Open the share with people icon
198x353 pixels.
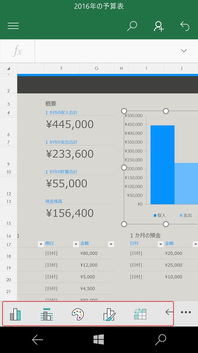159,26
